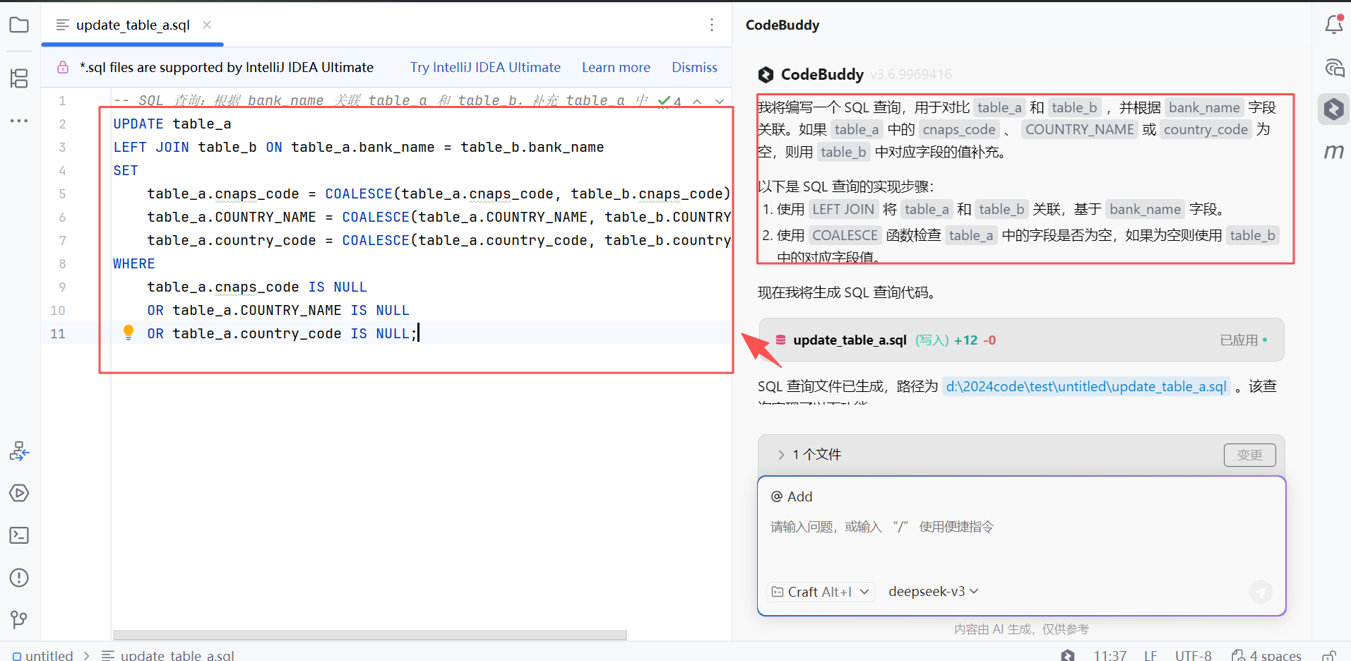Viewport: 1351px width, 661px height.
Task: Open the Git version control icon
Action: pyautogui.click(x=19, y=620)
